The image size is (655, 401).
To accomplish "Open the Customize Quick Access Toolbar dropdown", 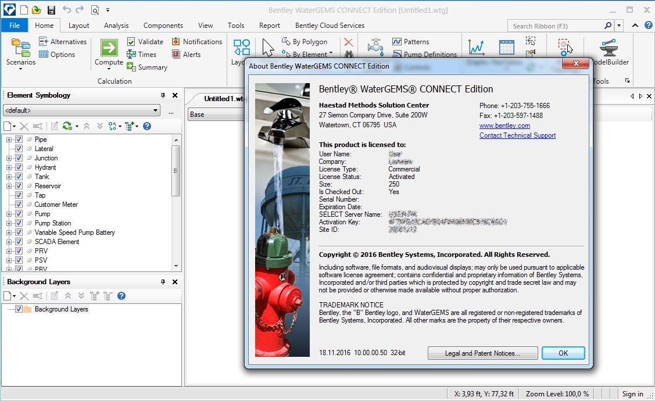I will [108, 10].
